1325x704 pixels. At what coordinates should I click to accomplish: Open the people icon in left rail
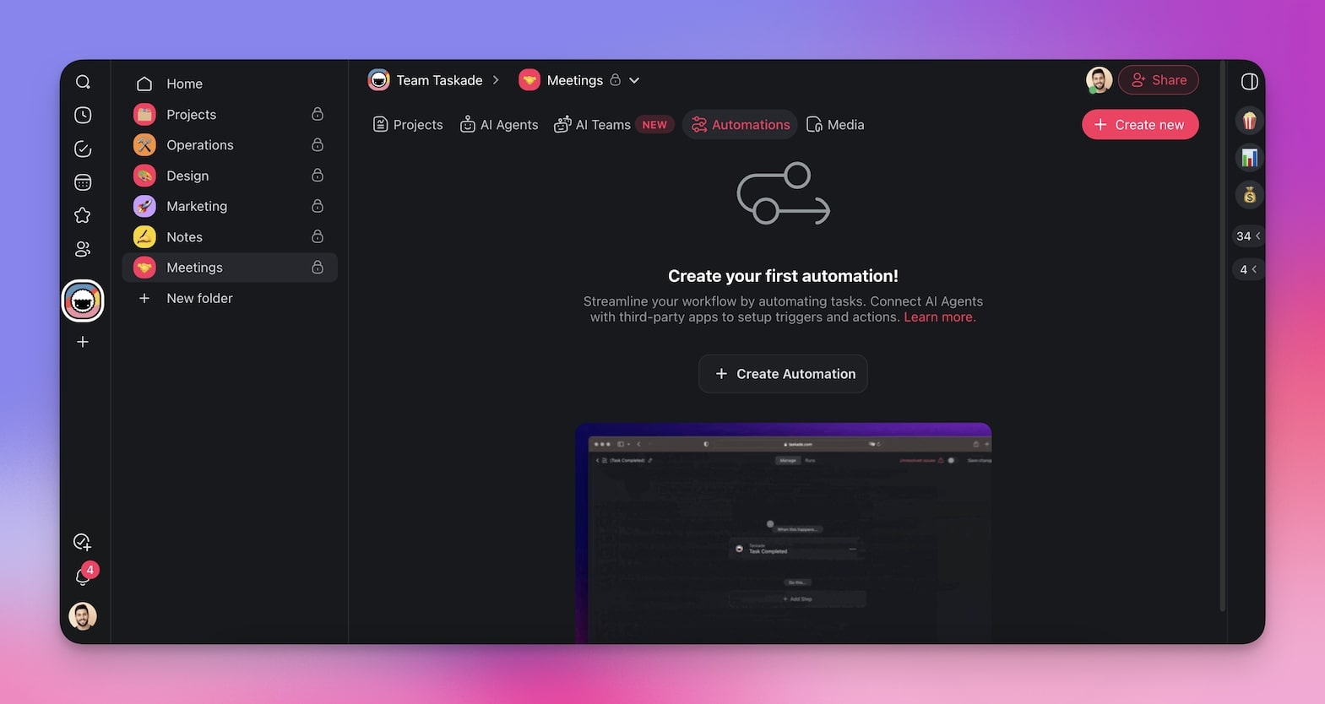[x=83, y=249]
